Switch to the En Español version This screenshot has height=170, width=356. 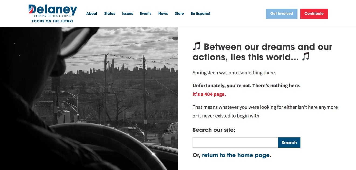(x=200, y=13)
